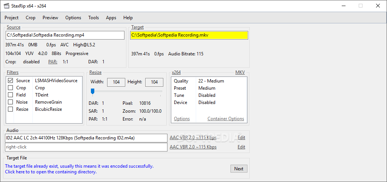
Task: Click the Resize section header link
Action: click(x=95, y=72)
